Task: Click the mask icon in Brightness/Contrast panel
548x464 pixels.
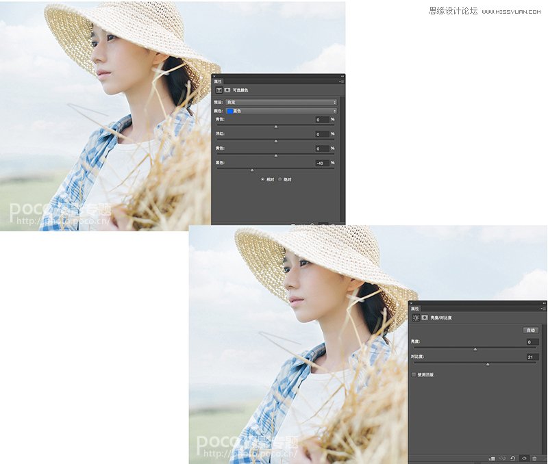Action: pyautogui.click(x=425, y=318)
